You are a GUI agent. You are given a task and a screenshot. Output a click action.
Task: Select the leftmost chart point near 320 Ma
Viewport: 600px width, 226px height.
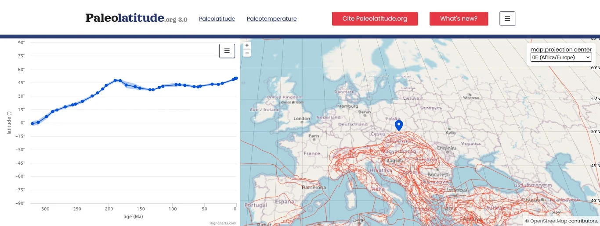[x=32, y=124]
